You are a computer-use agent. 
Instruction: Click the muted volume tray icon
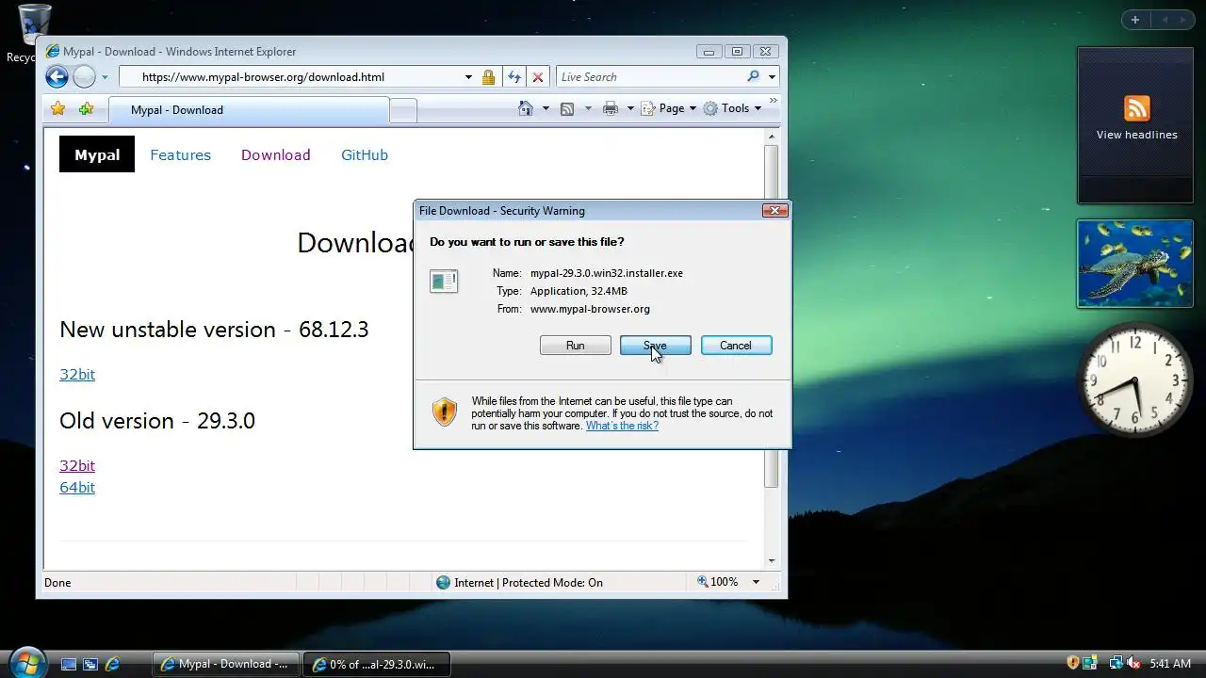click(x=1134, y=664)
